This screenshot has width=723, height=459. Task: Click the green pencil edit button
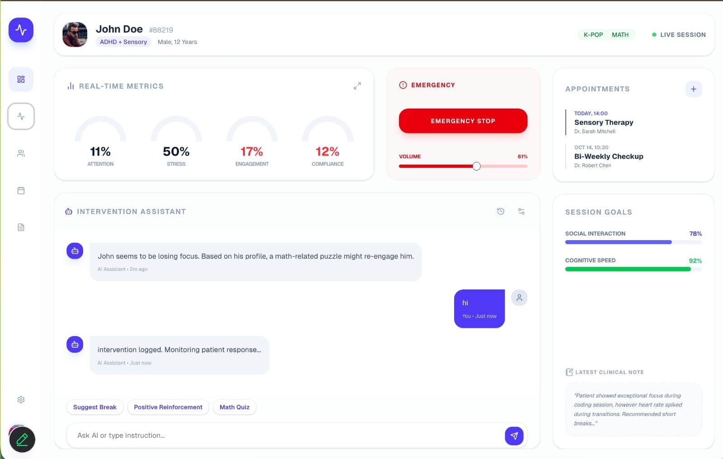click(22, 438)
